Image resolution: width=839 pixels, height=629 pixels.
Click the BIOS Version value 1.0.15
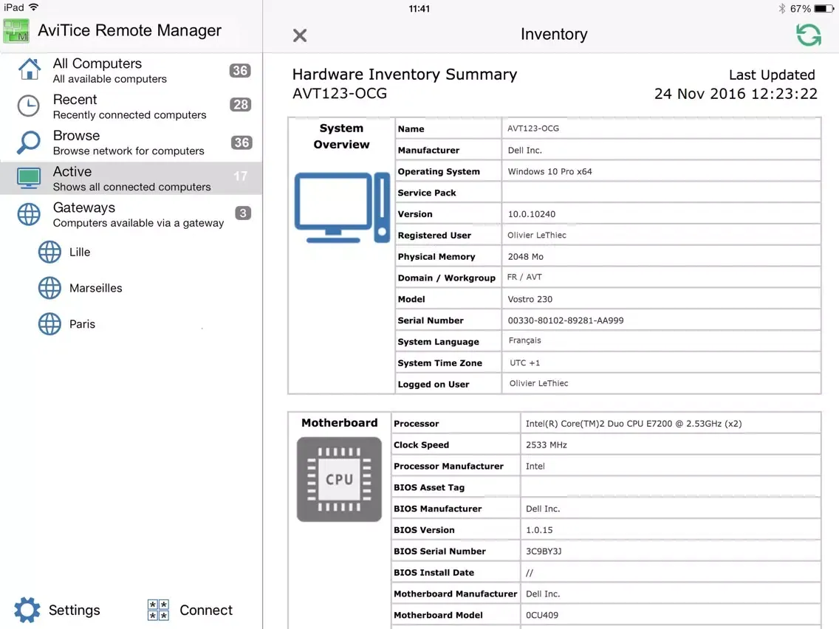click(539, 530)
